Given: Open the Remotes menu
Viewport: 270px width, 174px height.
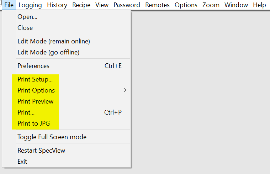Looking at the screenshot, I should [157, 5].
